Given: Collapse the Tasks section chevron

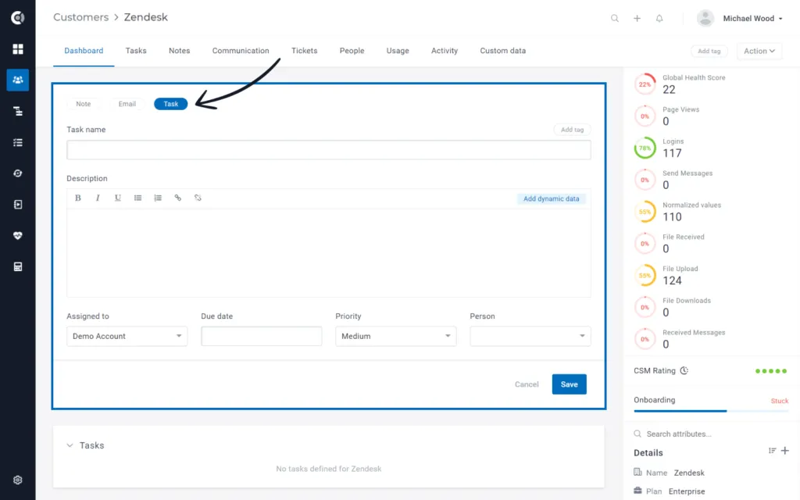Looking at the screenshot, I should tap(70, 445).
